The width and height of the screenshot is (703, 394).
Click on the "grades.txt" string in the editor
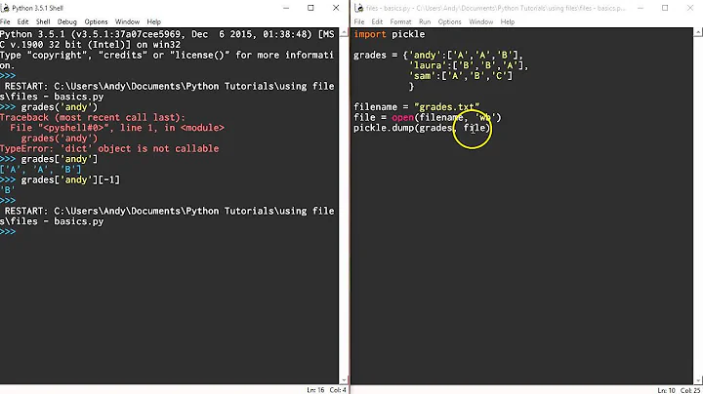[x=445, y=106]
